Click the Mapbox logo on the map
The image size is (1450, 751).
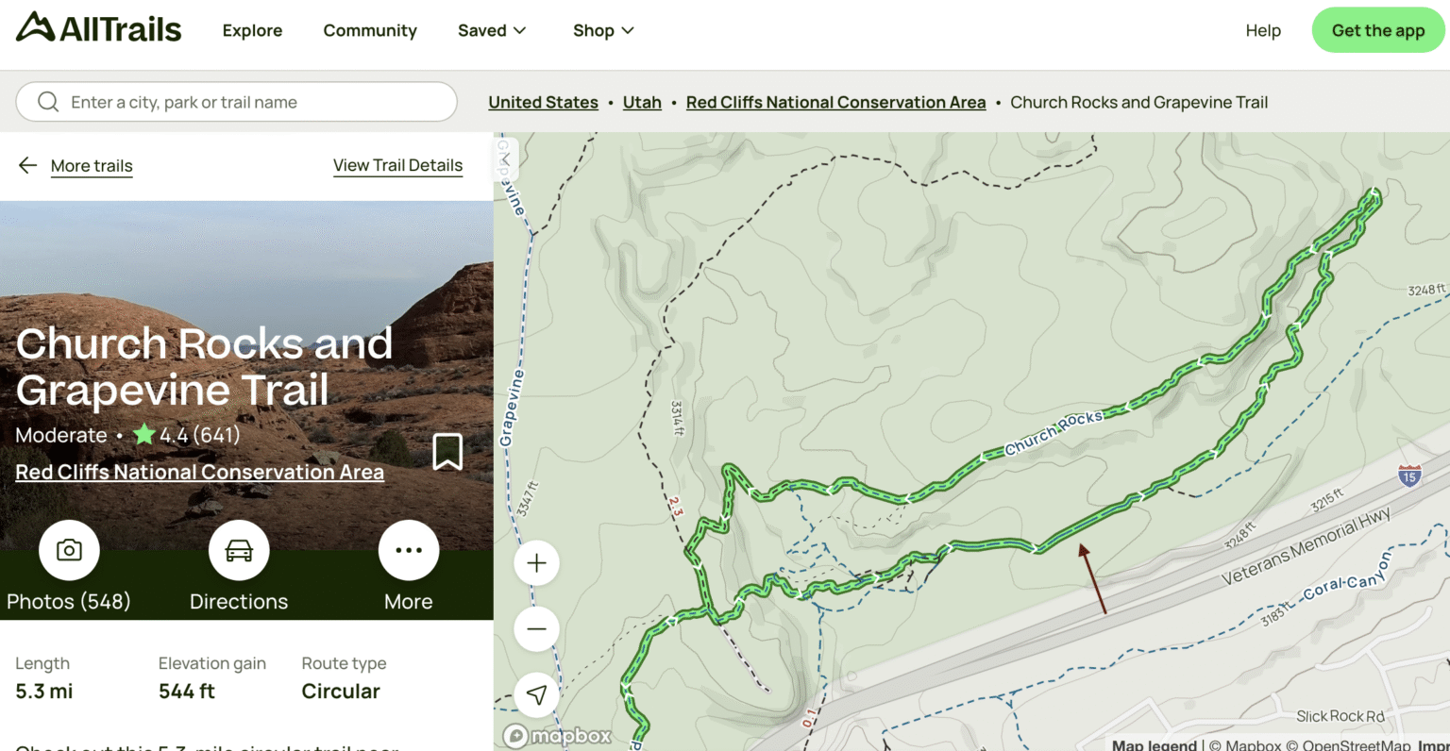tap(557, 735)
